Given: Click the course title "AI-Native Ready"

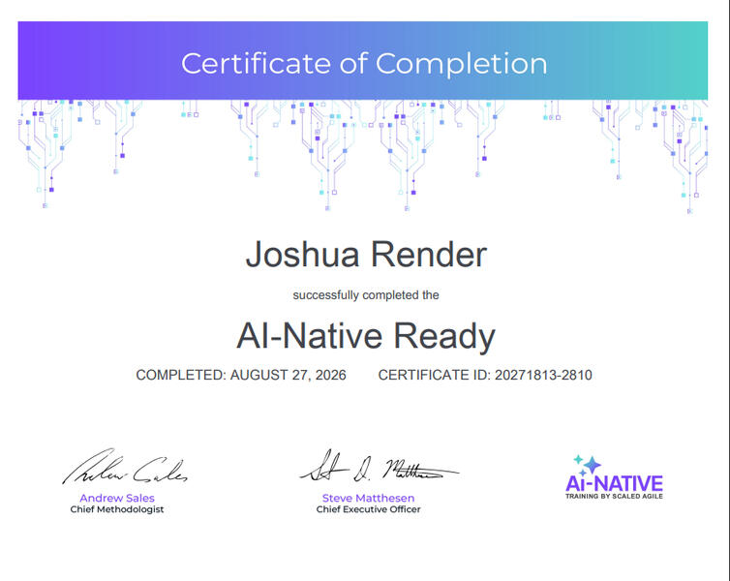Looking at the screenshot, I should click(366, 336).
